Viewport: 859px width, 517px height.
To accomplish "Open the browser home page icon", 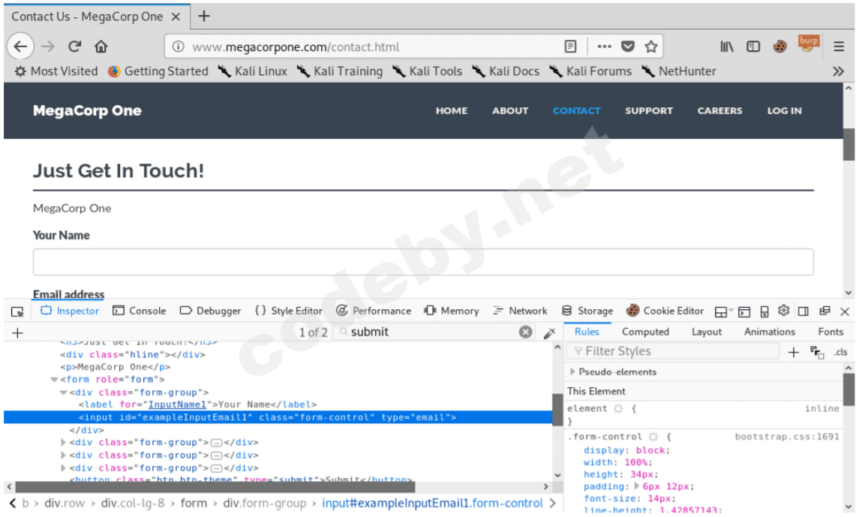I will pyautogui.click(x=101, y=47).
